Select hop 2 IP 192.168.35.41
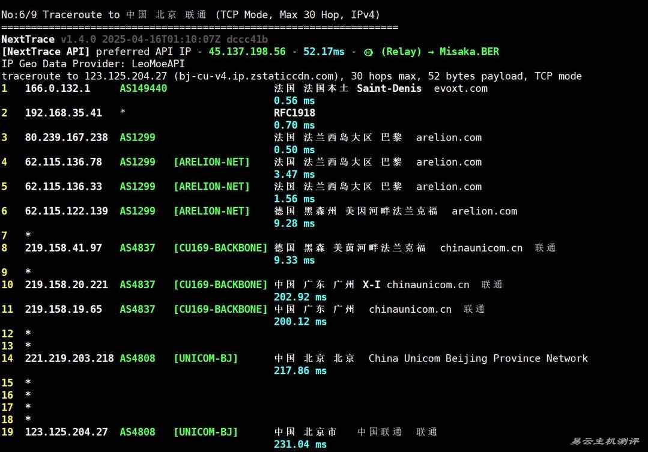 tap(63, 113)
